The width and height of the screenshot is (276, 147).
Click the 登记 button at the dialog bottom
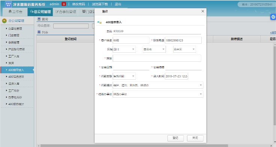pyautogui.click(x=175, y=138)
